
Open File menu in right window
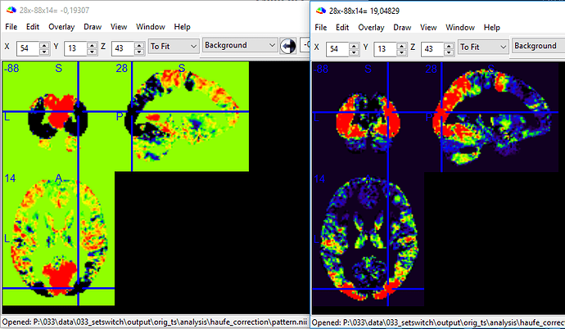point(321,27)
